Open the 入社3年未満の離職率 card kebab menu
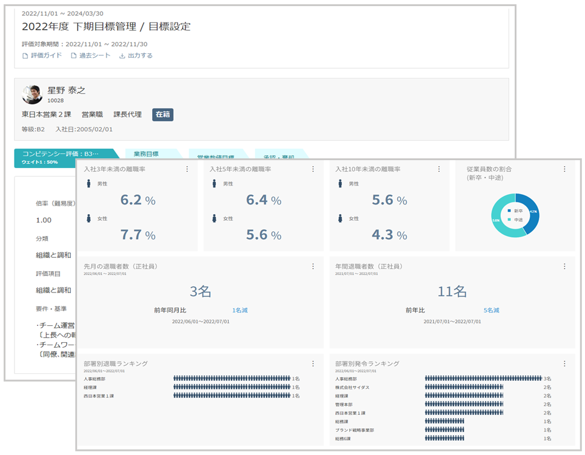This screenshot has height=455, width=585. tap(187, 169)
